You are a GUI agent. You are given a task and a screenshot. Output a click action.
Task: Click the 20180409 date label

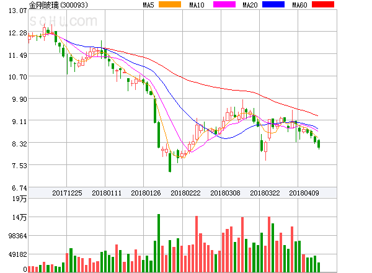point(304,193)
